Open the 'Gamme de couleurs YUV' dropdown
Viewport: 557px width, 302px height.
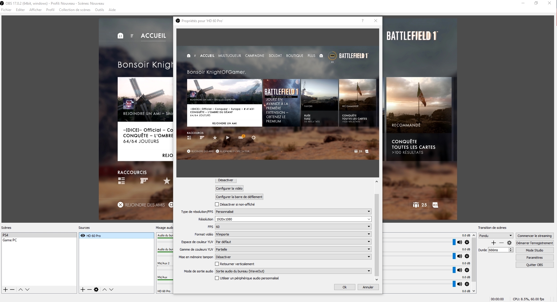pos(293,249)
